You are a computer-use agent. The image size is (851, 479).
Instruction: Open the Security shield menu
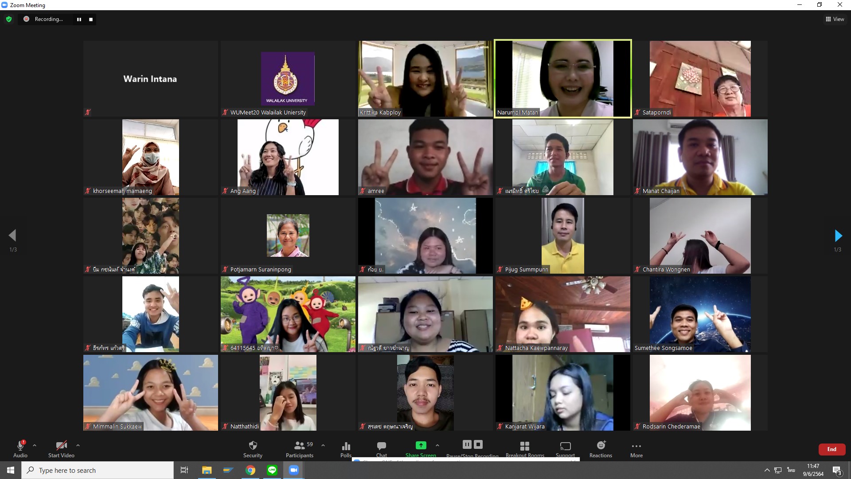point(253,446)
